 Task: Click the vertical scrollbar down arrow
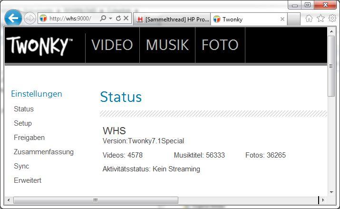331,192
